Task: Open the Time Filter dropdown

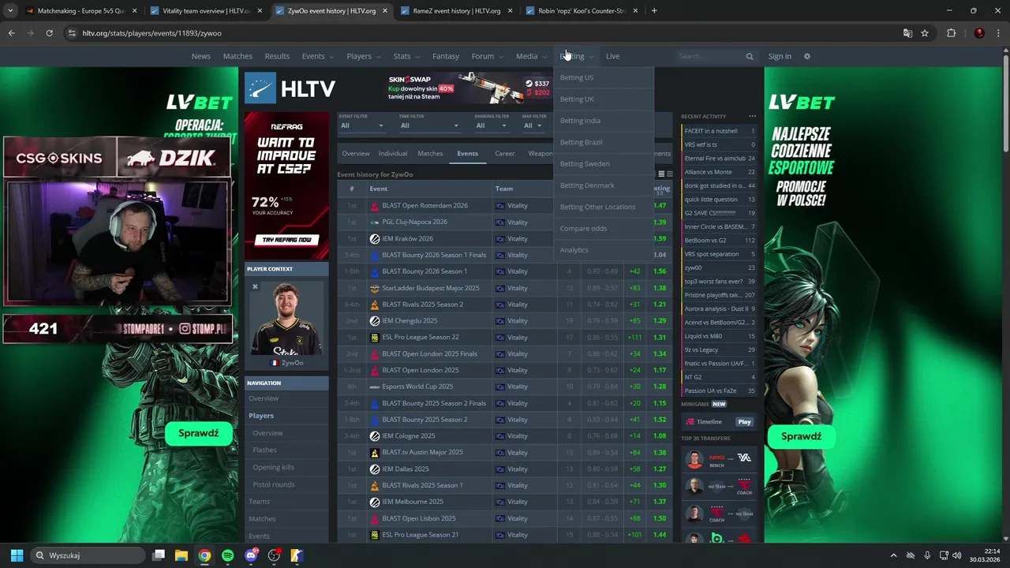Action: click(x=429, y=125)
